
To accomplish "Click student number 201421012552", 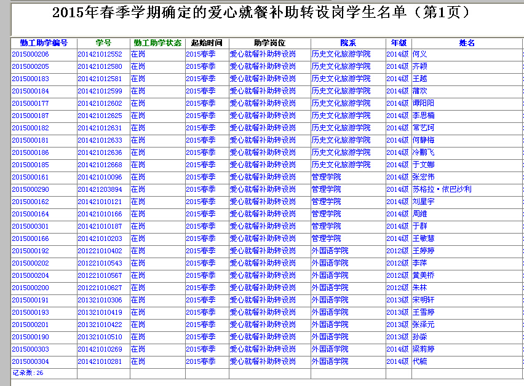I will coord(100,55).
